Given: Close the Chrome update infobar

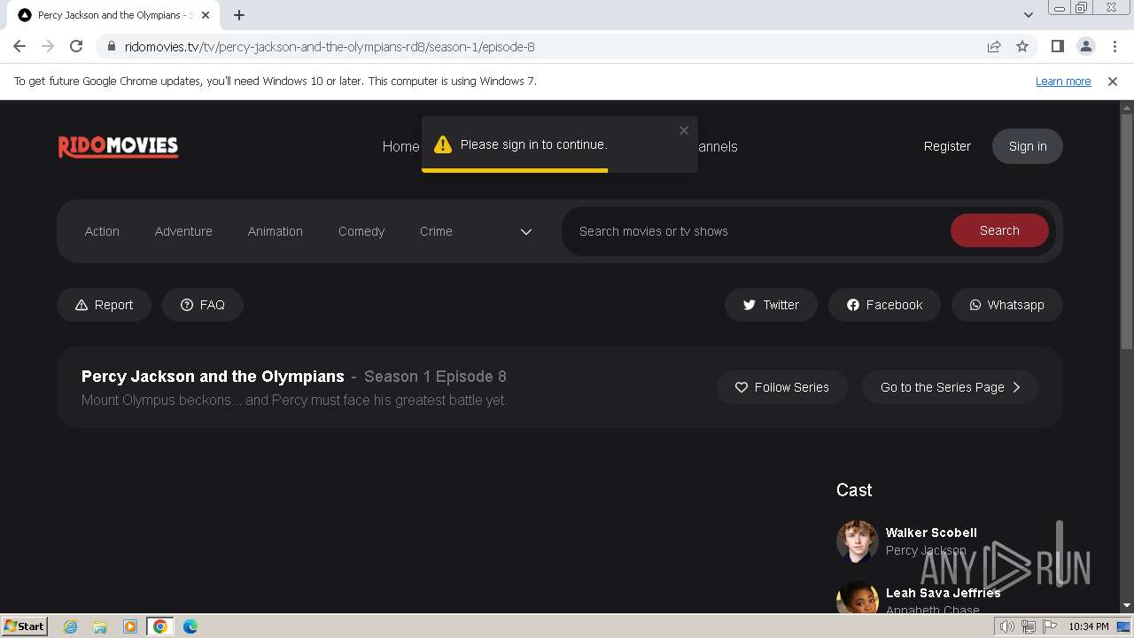Looking at the screenshot, I should click(1113, 81).
